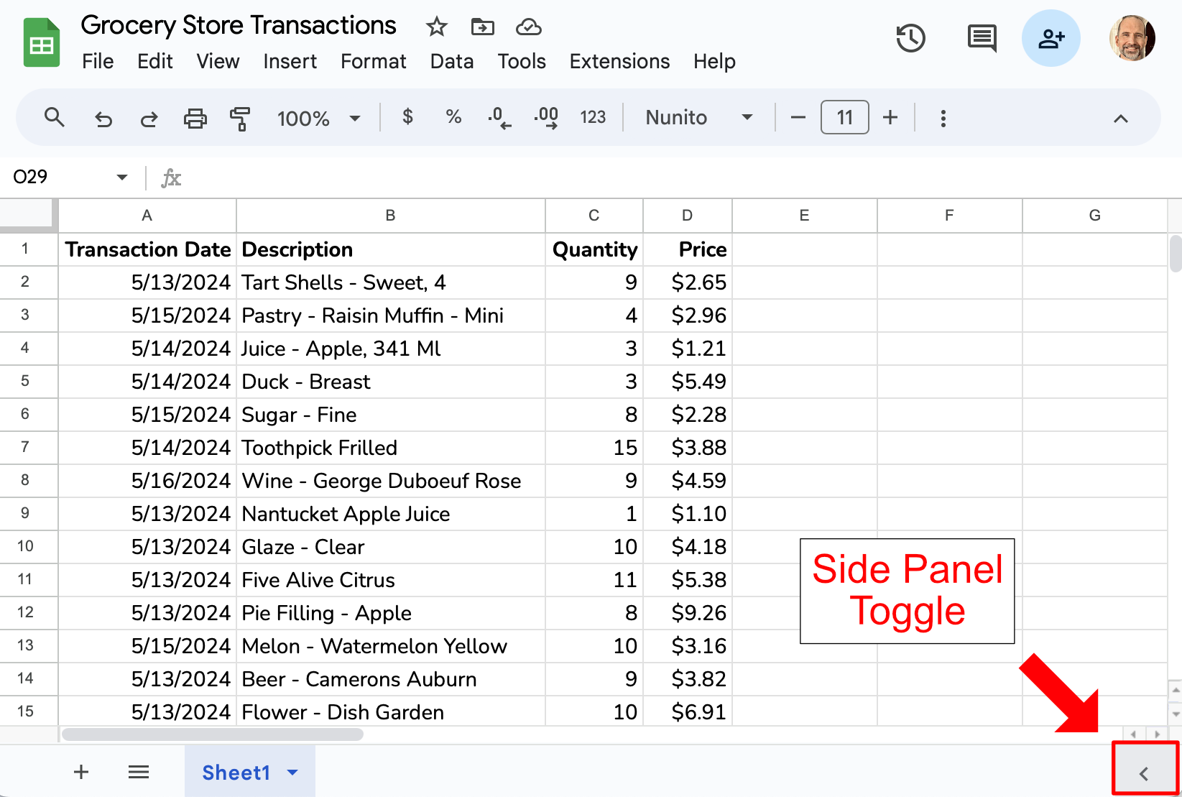Select the paint format tool
The width and height of the screenshot is (1182, 797).
(240, 118)
